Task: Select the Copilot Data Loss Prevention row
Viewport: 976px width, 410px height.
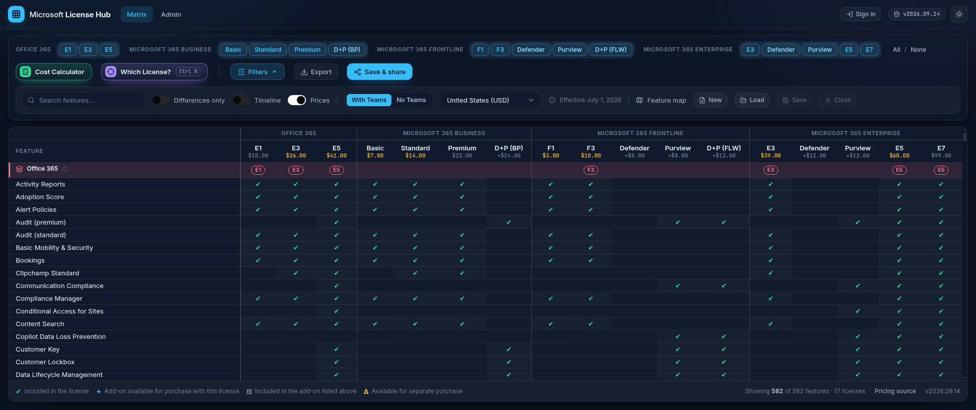Action: click(x=485, y=336)
